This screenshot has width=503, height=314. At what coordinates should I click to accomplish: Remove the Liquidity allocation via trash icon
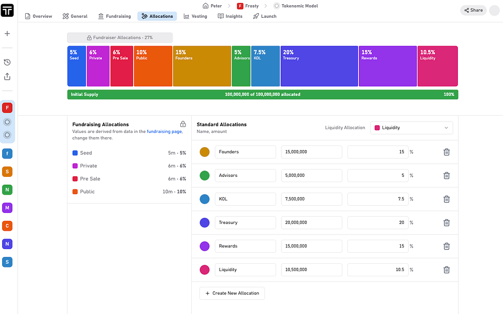(x=446, y=270)
